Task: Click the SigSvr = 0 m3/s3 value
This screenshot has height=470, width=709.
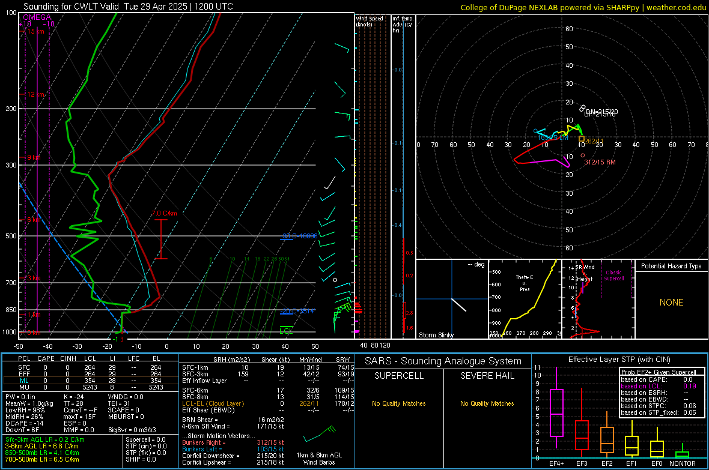Action: (x=132, y=430)
